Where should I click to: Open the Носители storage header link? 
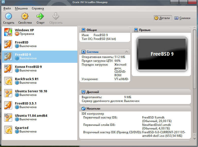(x=93, y=109)
